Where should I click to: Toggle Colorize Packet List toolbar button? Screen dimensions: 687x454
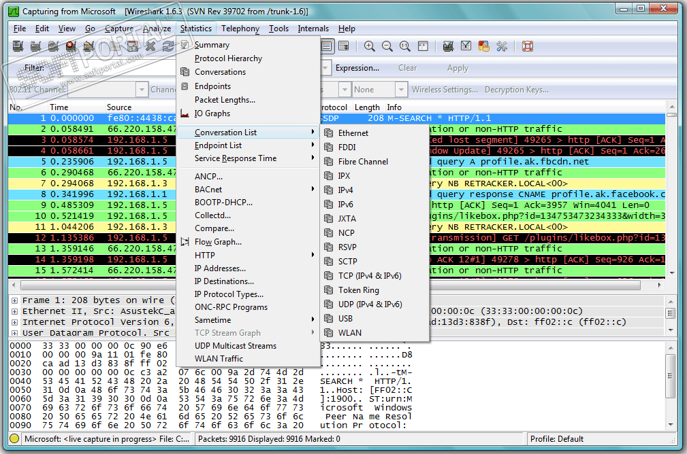(x=327, y=46)
